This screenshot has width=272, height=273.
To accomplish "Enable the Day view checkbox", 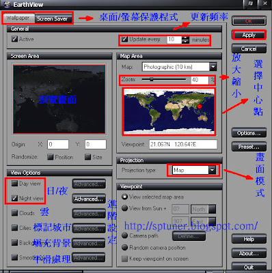I will pyautogui.click(x=14, y=183).
